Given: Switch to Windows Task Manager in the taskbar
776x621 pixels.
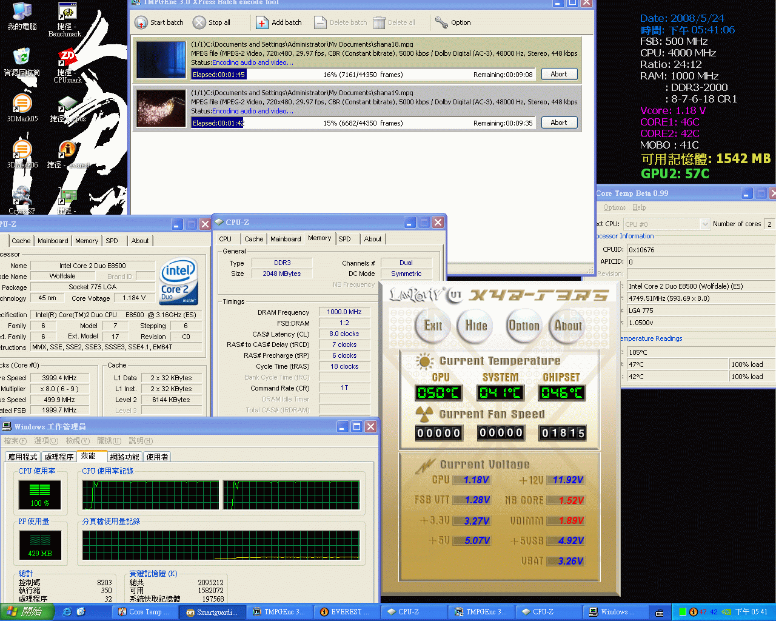Looking at the screenshot, I should click(x=614, y=612).
